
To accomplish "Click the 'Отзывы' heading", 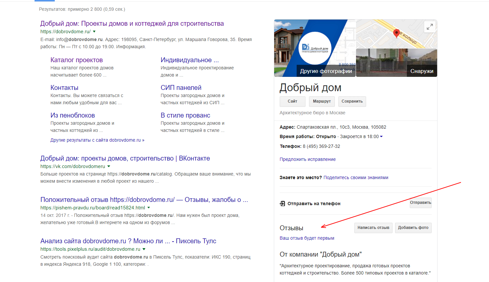I will click(x=291, y=228).
